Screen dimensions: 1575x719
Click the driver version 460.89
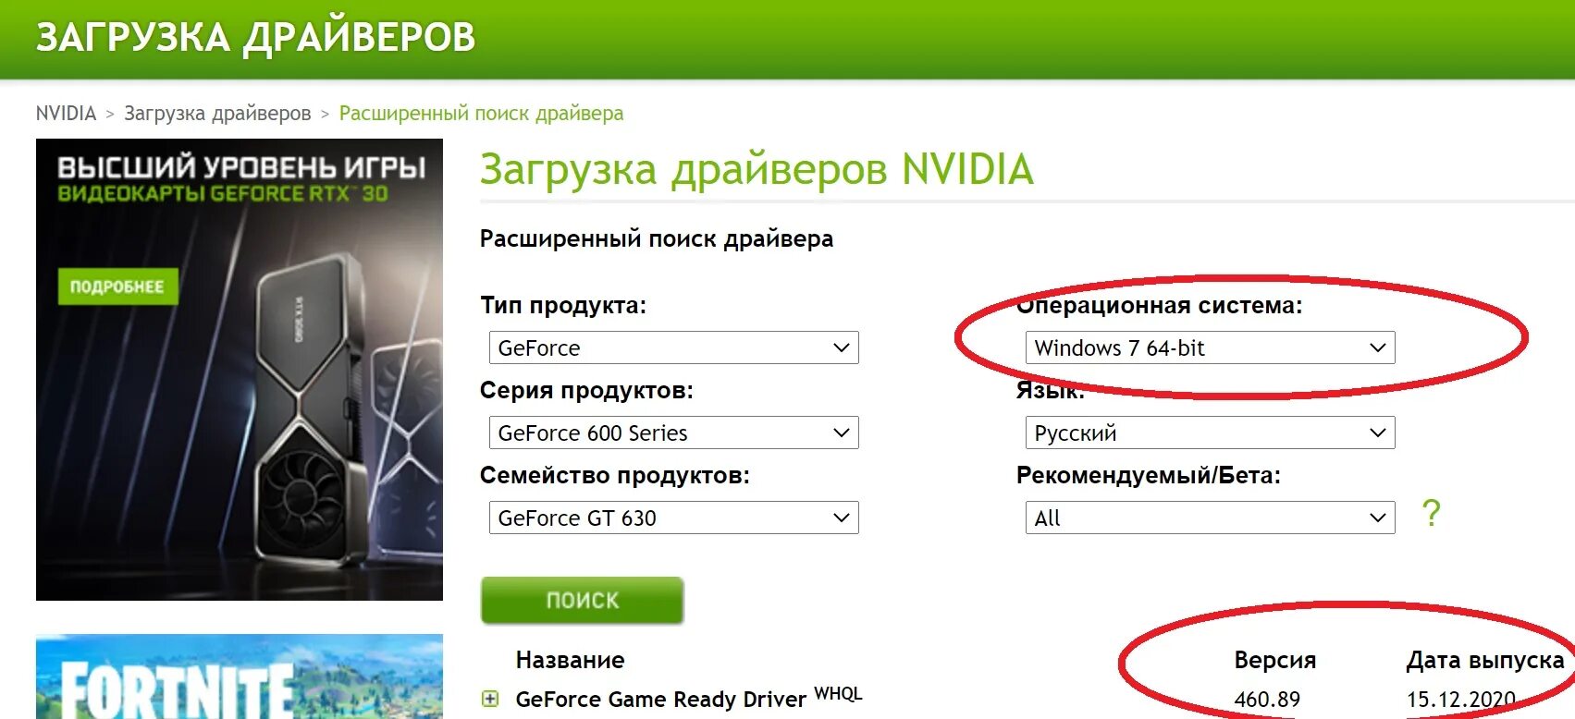1267,700
